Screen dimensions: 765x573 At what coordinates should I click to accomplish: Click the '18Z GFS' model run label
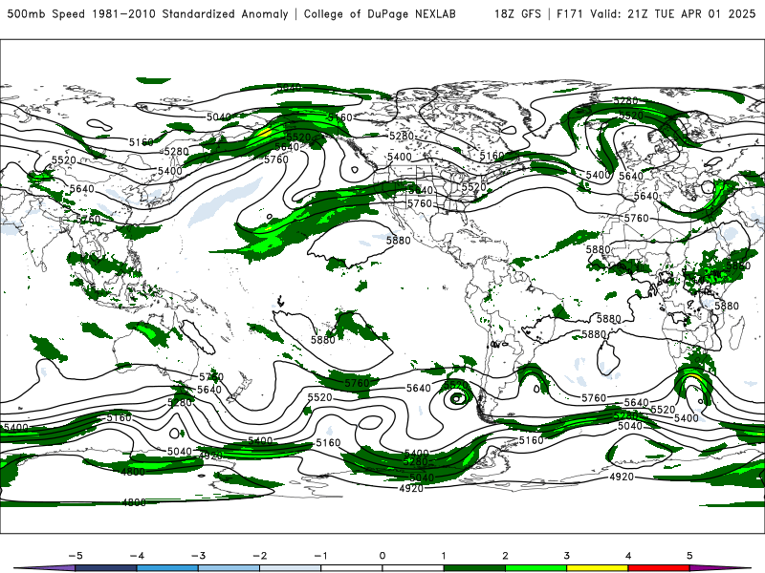(x=517, y=13)
